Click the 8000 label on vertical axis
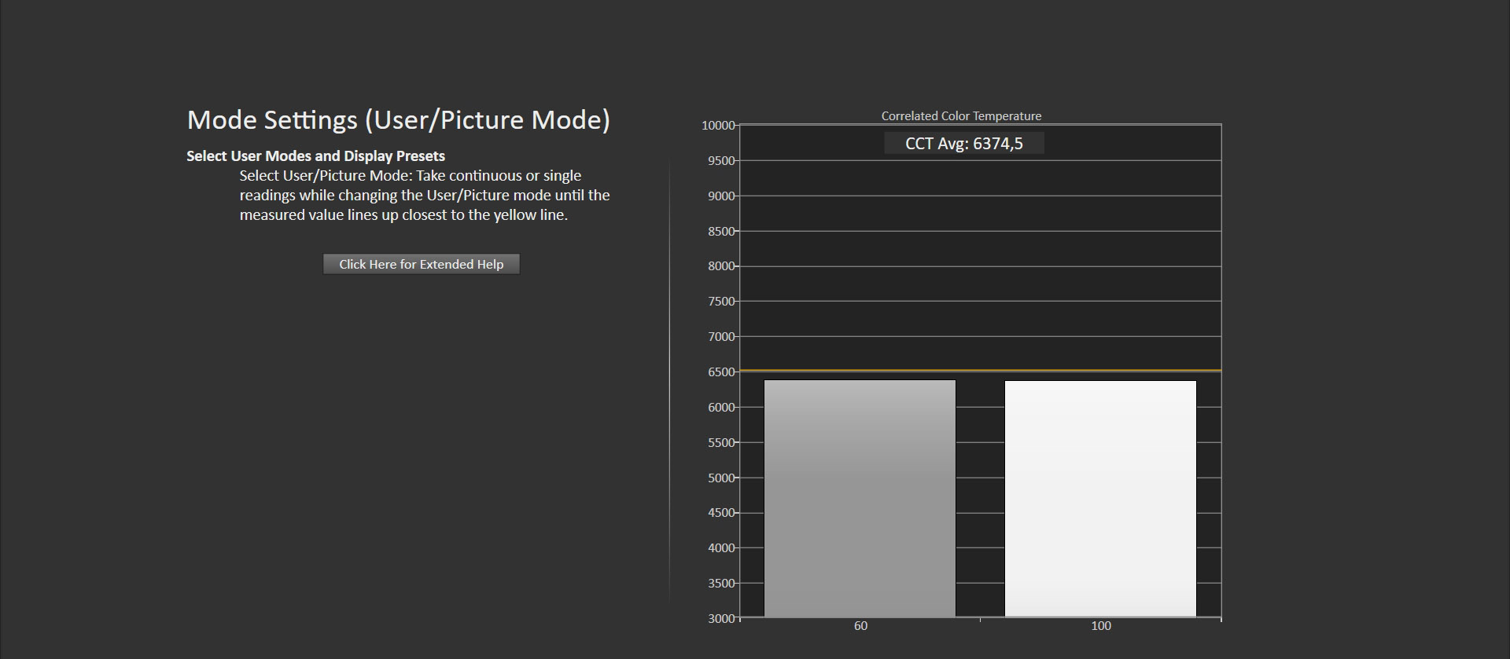The height and width of the screenshot is (659, 1510). click(x=721, y=266)
